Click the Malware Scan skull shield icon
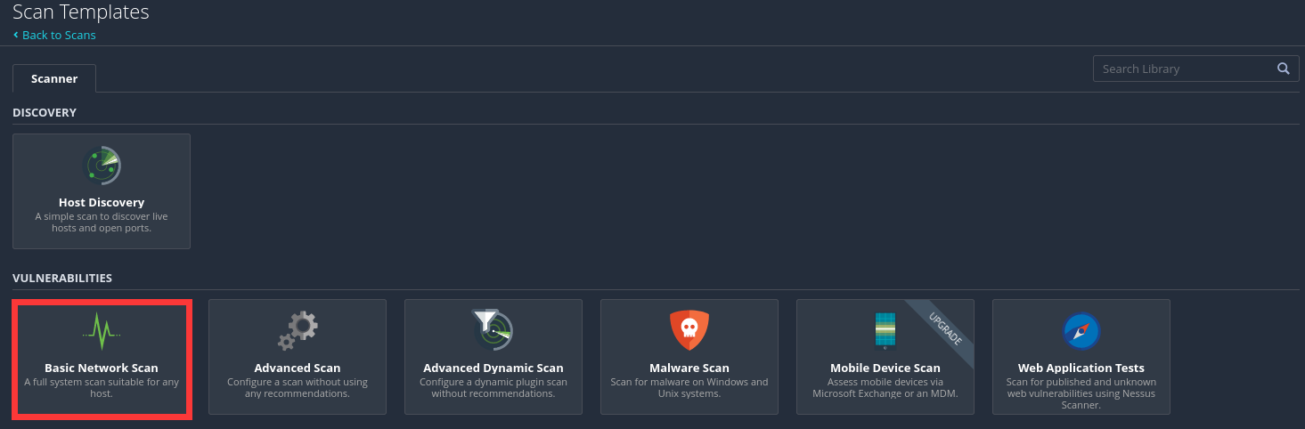This screenshot has width=1305, height=429. tap(689, 331)
